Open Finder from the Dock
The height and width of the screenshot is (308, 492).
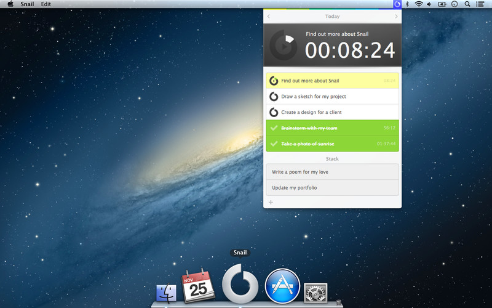166,293
